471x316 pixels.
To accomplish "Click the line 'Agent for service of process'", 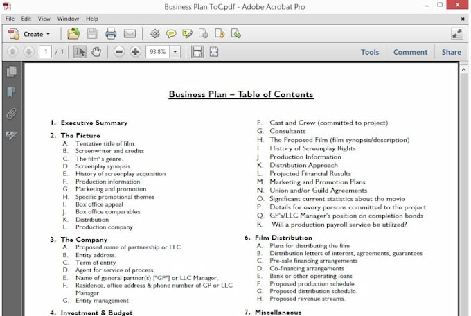I will click(x=114, y=270).
